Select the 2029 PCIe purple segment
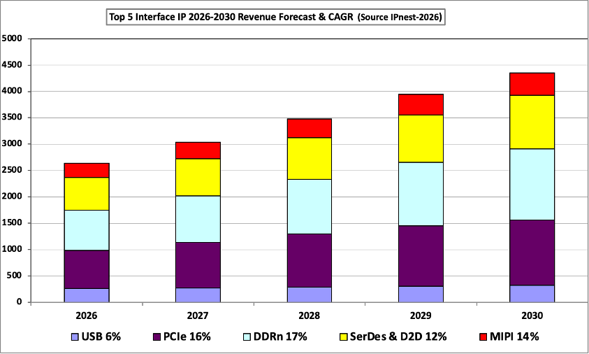Screen dimensions: 589x354 pyautogui.click(x=421, y=256)
